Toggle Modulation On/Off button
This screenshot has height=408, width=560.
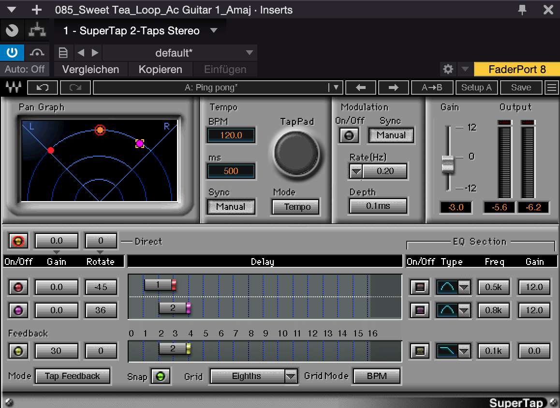(349, 136)
